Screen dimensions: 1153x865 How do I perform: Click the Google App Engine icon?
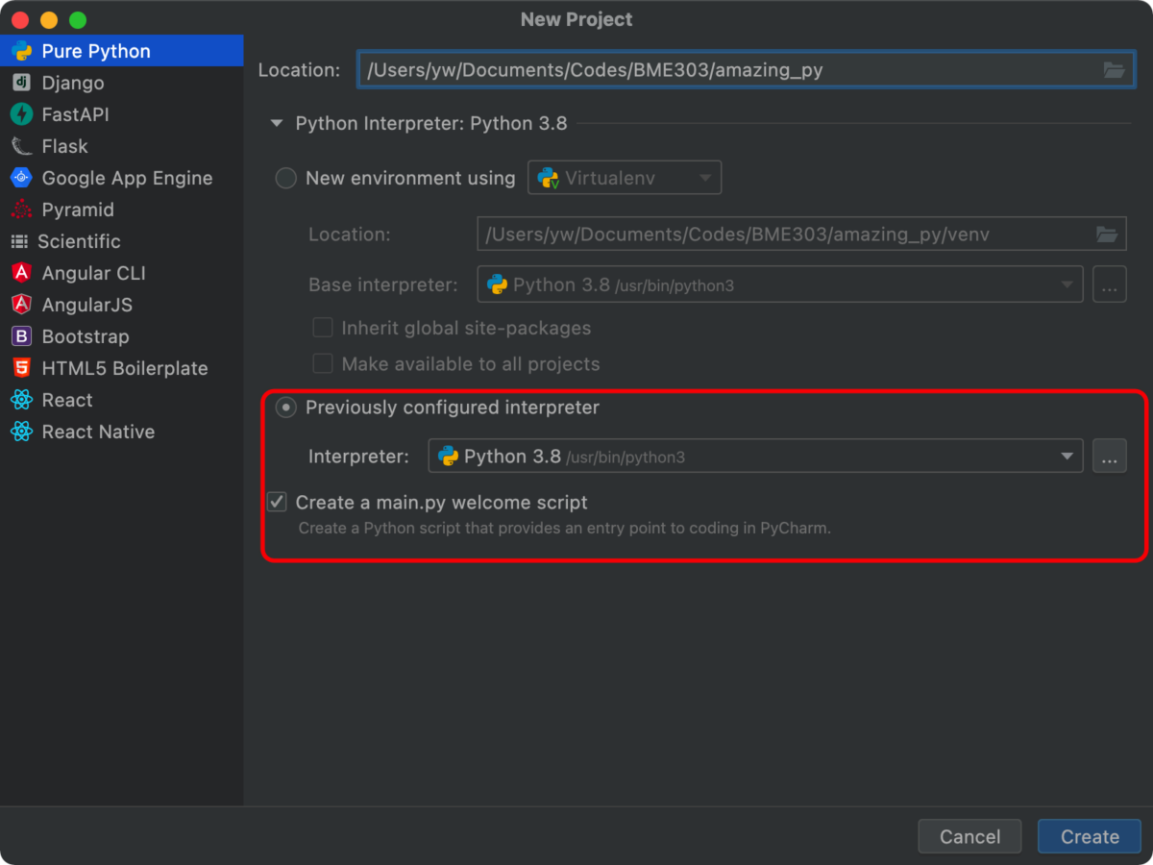[x=21, y=178]
